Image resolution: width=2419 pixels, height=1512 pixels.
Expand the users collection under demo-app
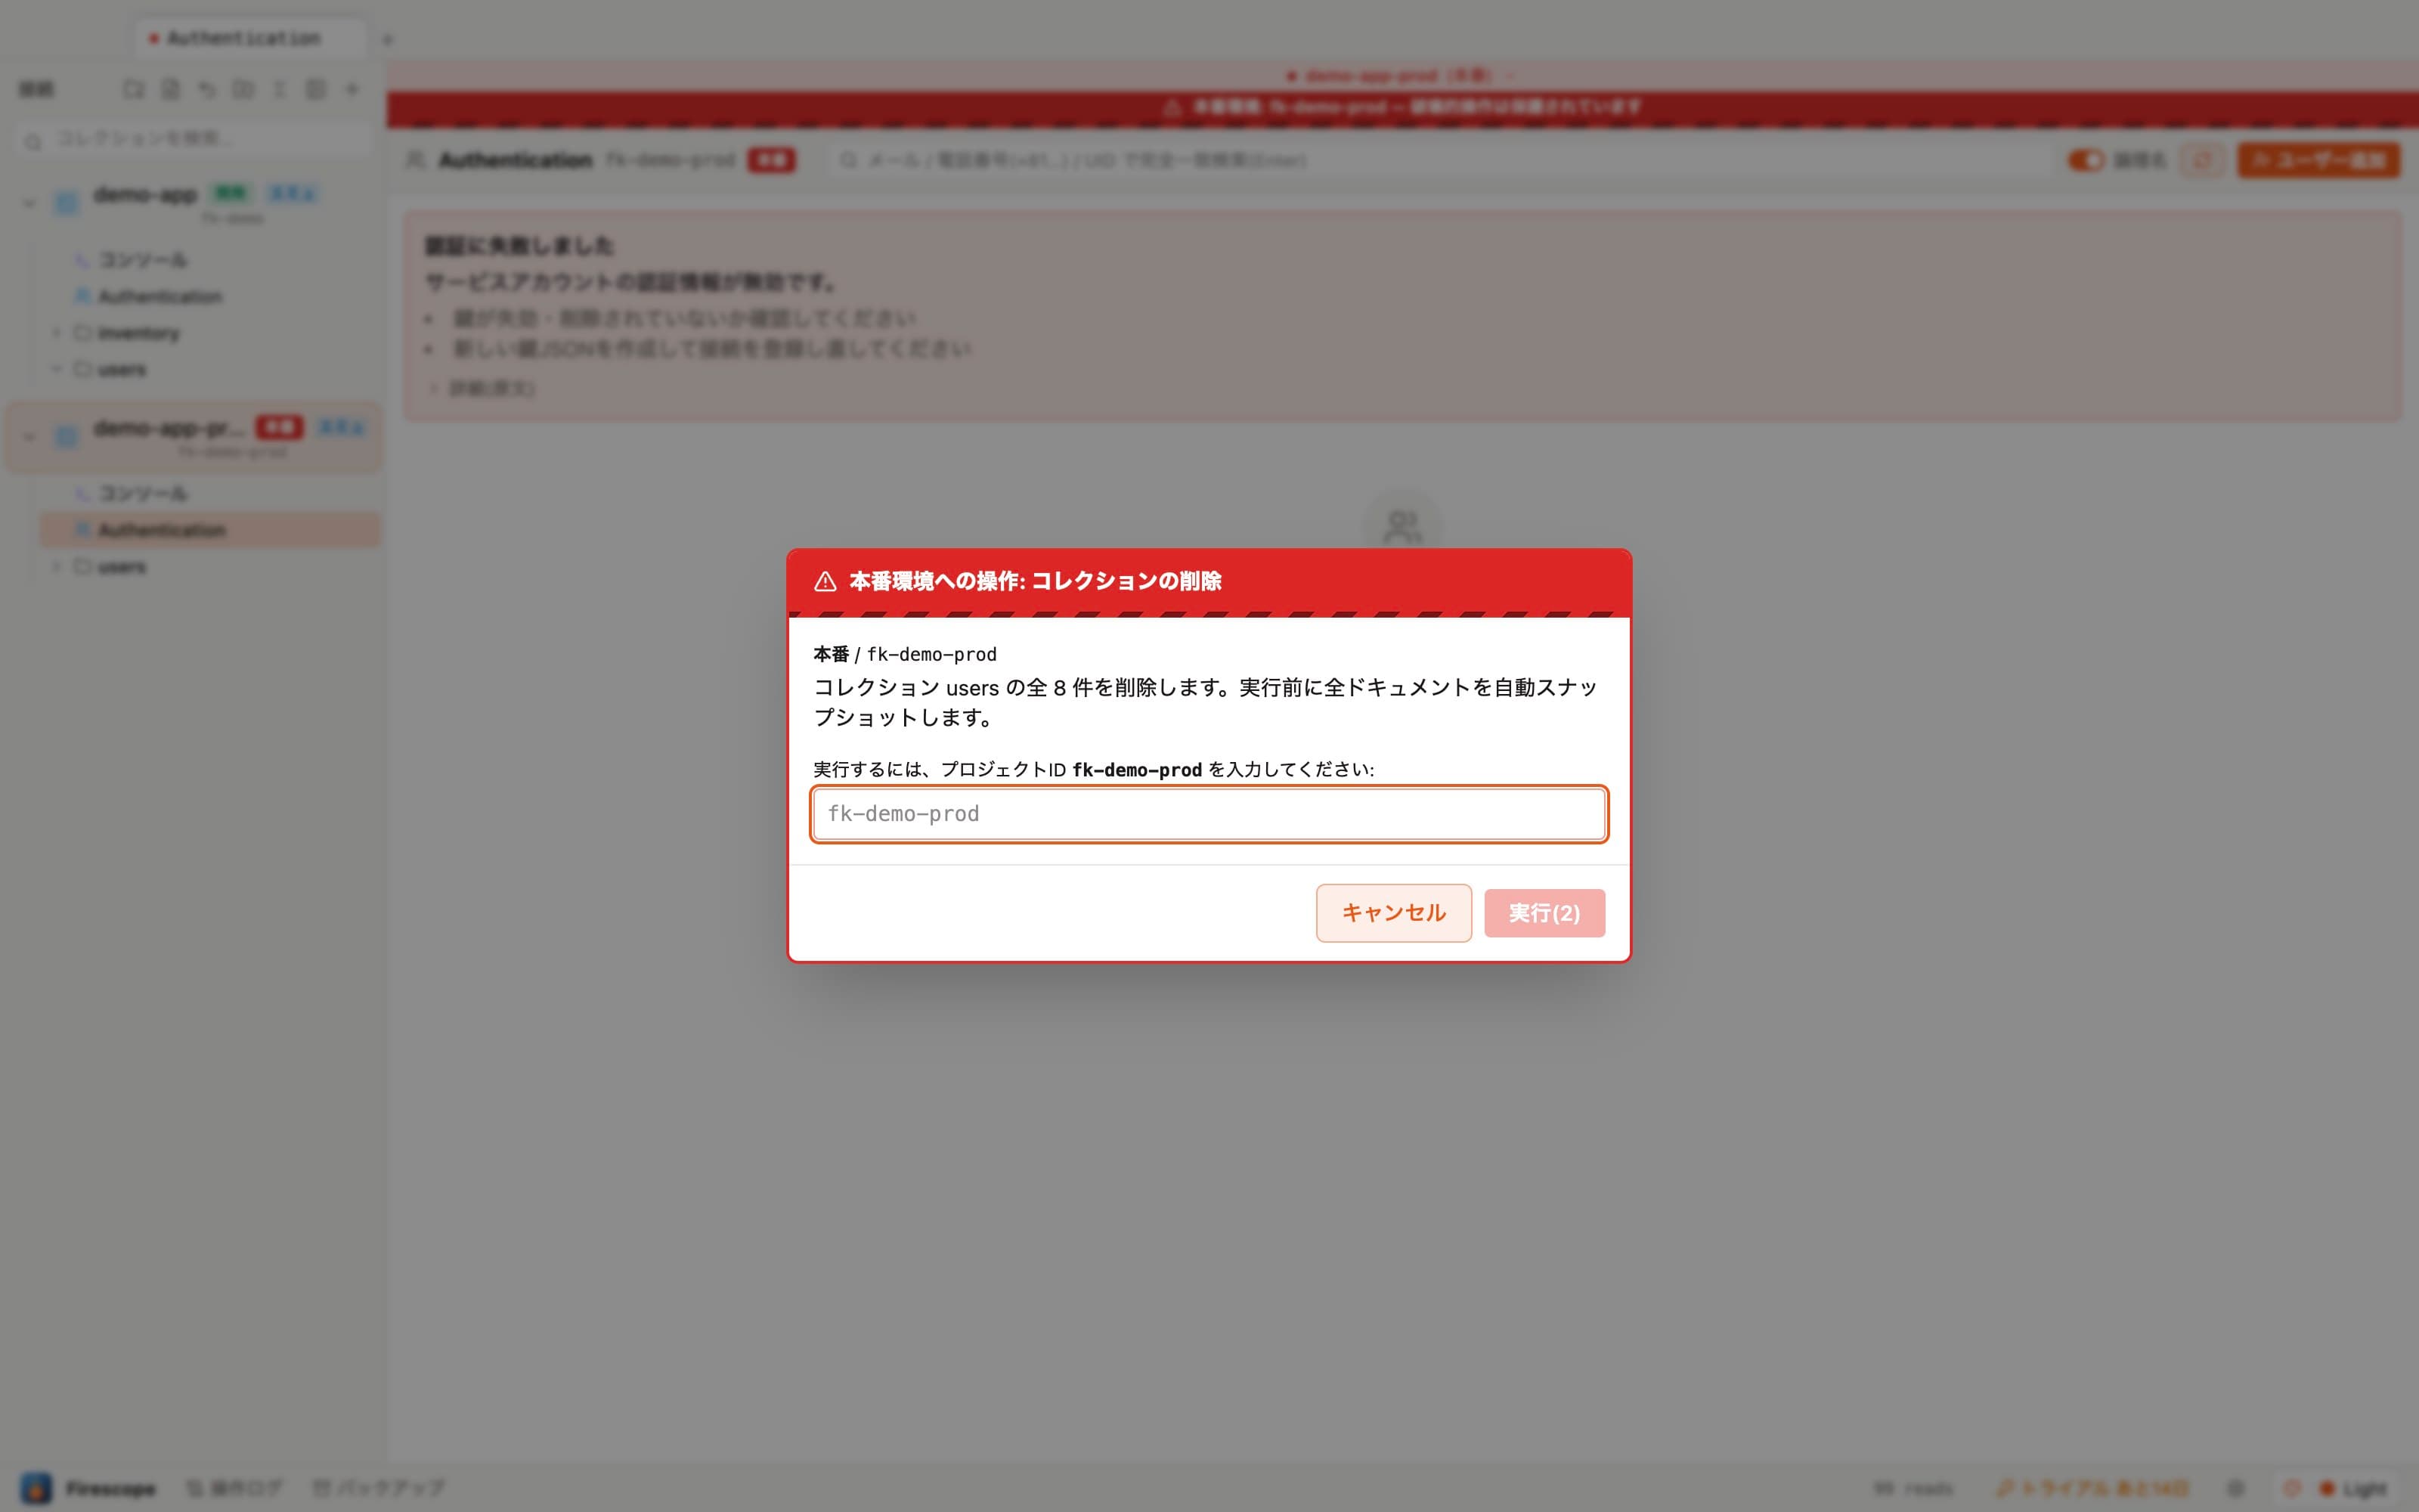pyautogui.click(x=56, y=369)
